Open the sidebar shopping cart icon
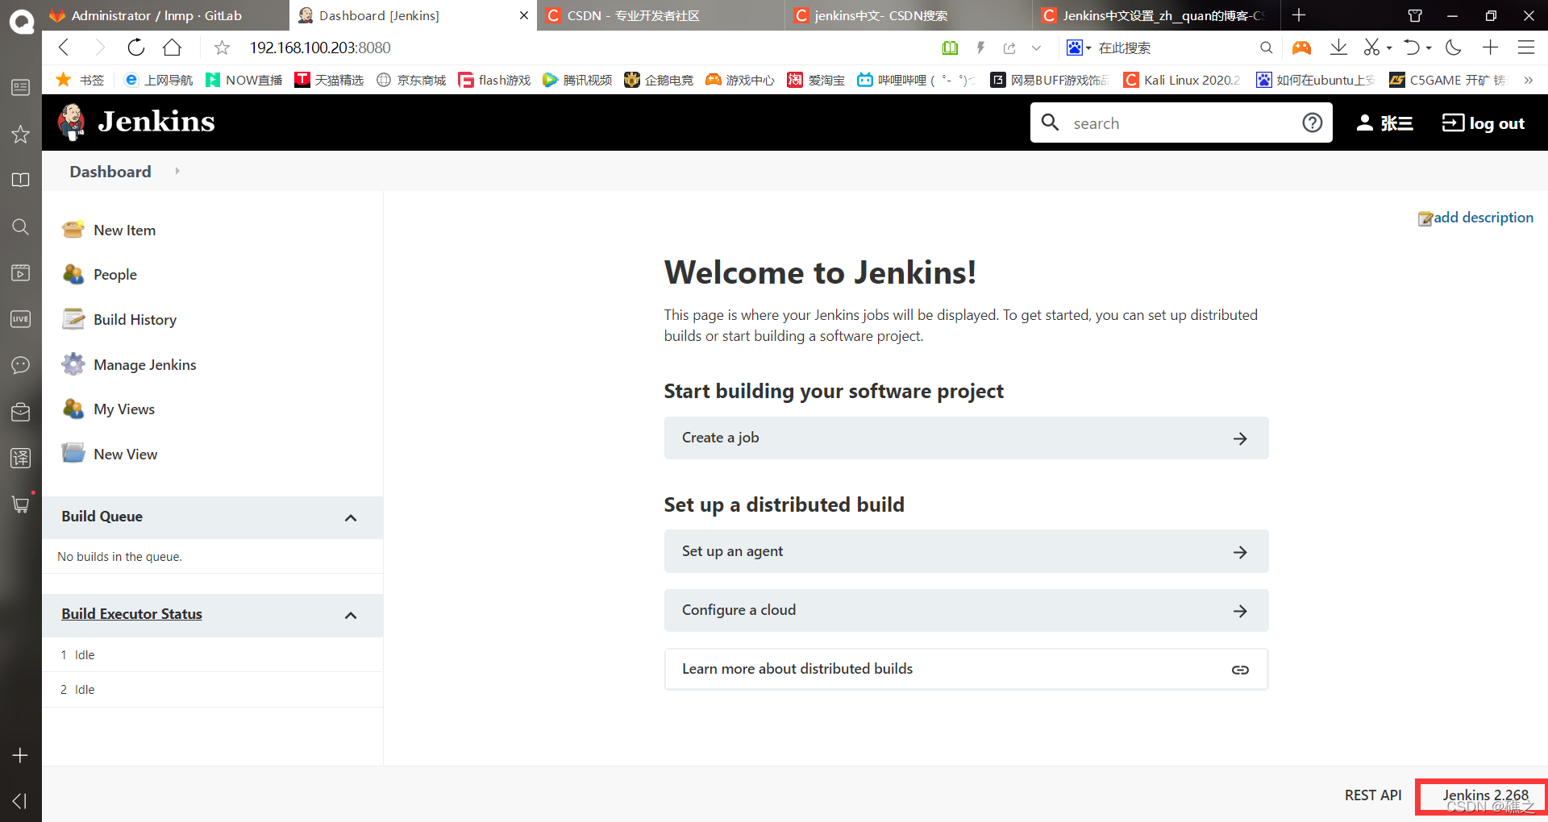1548x822 pixels. point(21,504)
